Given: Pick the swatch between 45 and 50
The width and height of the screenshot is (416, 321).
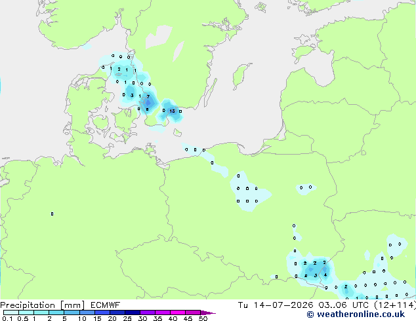Looking at the screenshot, I should tap(193, 312).
